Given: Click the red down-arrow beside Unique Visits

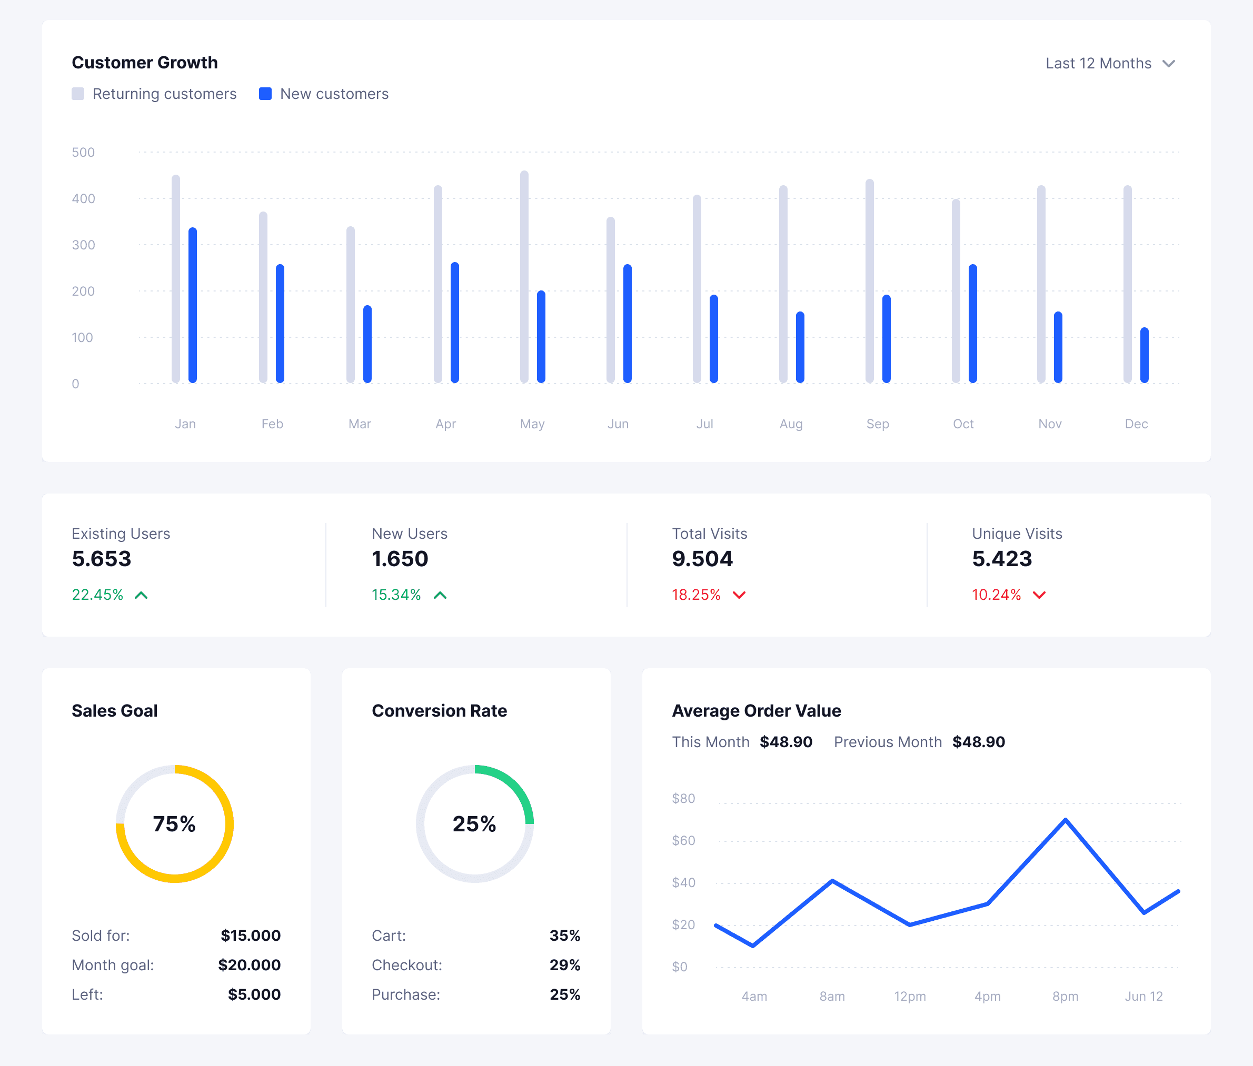Looking at the screenshot, I should tap(1040, 595).
